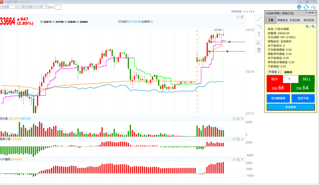Choose the text annotation tool
319x185 pixels.
tap(259, 34)
